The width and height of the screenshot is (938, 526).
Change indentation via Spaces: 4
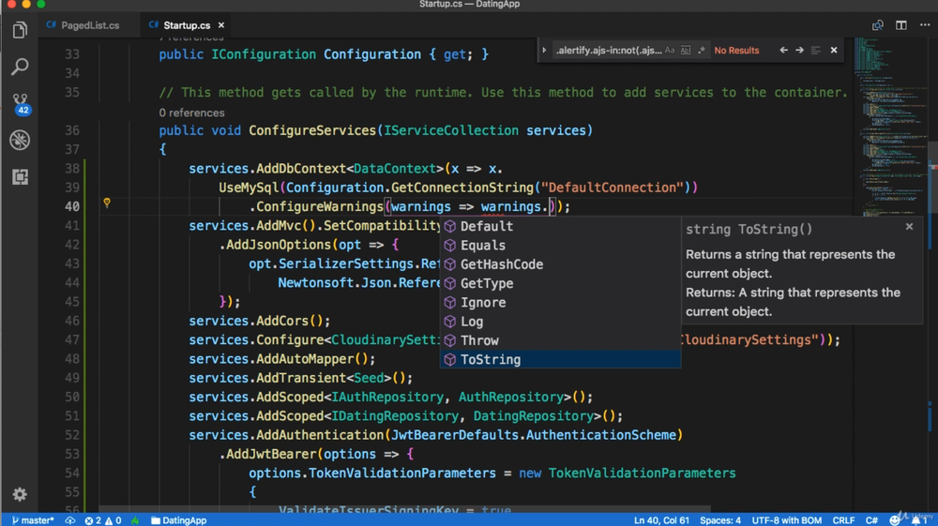tap(720, 520)
